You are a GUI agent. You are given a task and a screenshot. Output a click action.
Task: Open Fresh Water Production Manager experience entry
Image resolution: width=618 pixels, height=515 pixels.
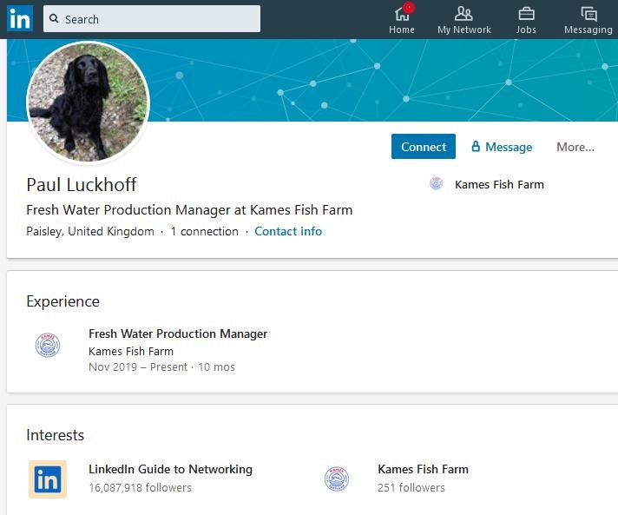pyautogui.click(x=178, y=333)
